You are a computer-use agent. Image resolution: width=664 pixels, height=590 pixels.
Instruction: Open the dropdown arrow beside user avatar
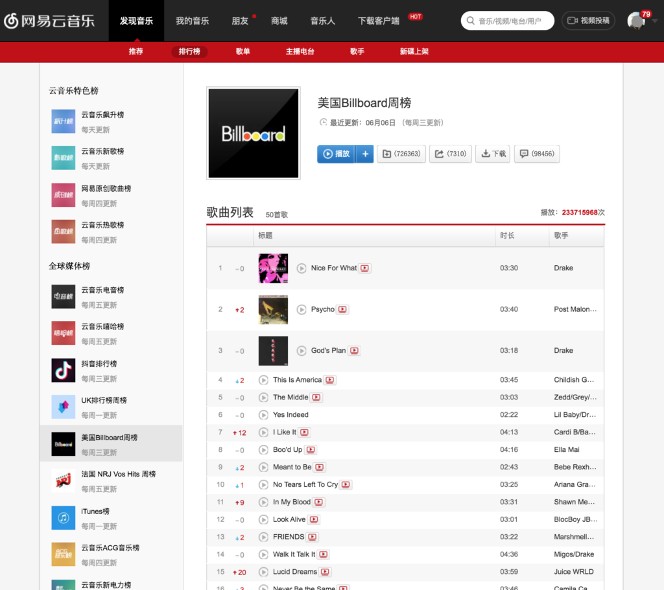pos(655,21)
